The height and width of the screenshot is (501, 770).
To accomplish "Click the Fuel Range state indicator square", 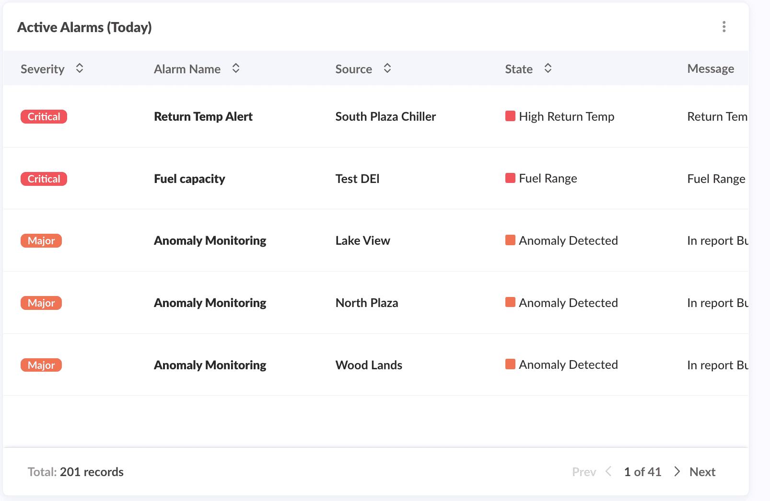I will pyautogui.click(x=510, y=178).
